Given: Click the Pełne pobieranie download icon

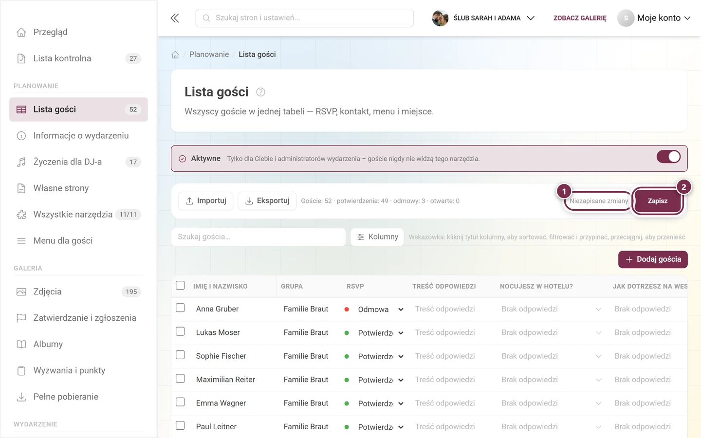Looking at the screenshot, I should tap(21, 397).
